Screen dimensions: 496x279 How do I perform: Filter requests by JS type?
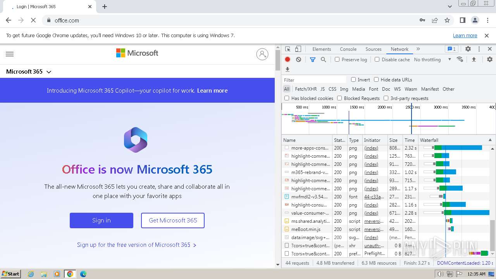pyautogui.click(x=322, y=89)
